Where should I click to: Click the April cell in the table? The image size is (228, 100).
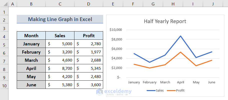point(31,68)
